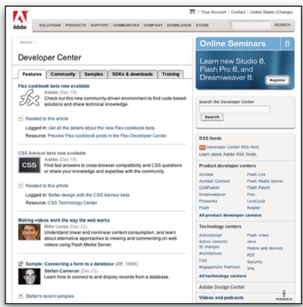Open All product developer centers link

point(230,215)
